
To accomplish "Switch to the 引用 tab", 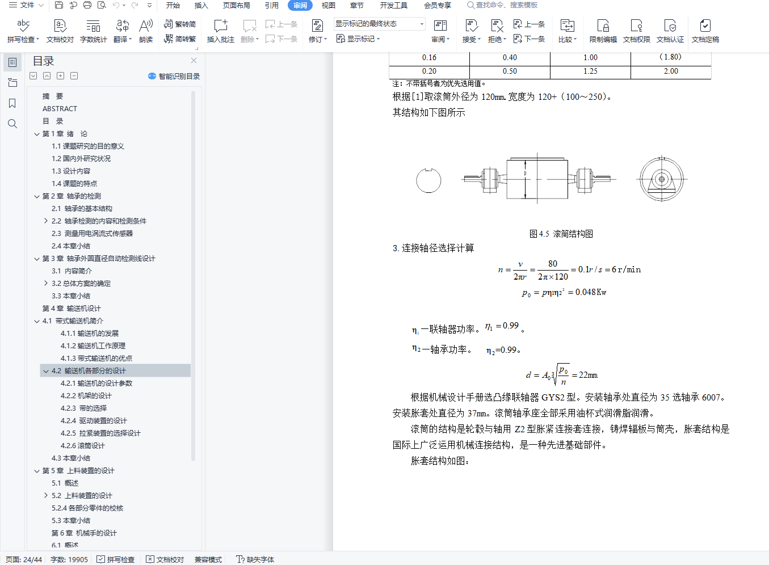I will click(272, 5).
